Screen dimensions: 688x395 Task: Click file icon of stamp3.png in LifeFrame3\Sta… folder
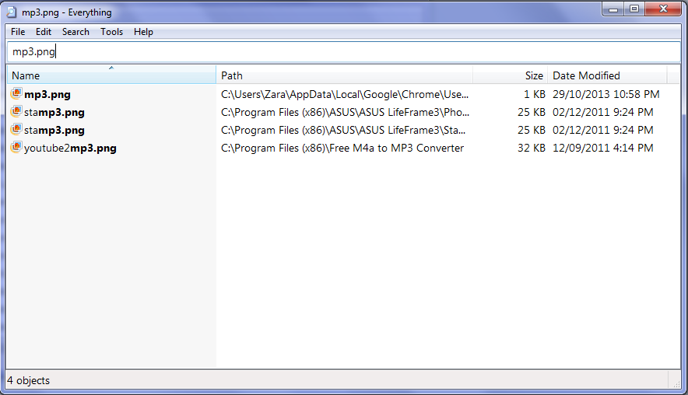(16, 129)
